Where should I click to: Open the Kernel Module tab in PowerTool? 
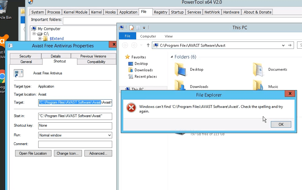(x=75, y=12)
